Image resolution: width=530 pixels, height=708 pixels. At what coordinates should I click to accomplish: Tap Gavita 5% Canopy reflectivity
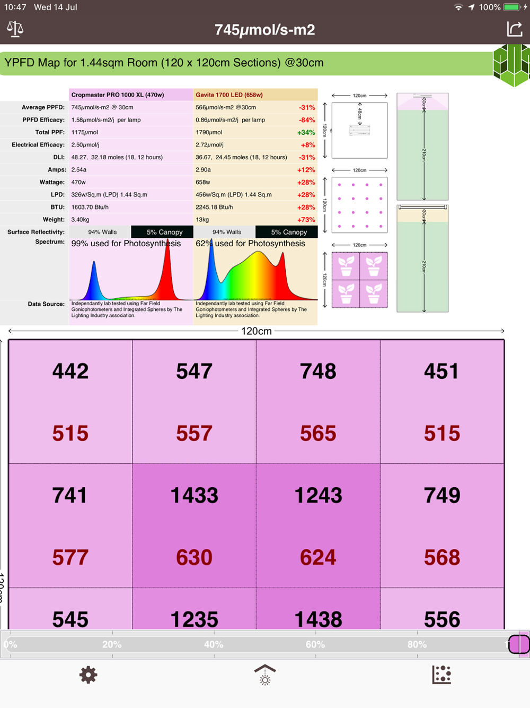287,232
